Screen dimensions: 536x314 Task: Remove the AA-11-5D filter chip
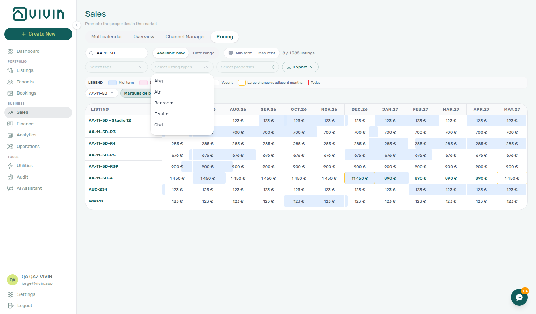[x=112, y=93]
